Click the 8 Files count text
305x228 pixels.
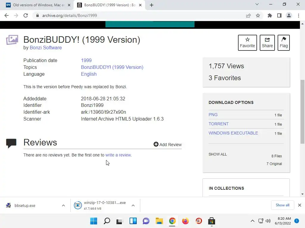(x=277, y=156)
